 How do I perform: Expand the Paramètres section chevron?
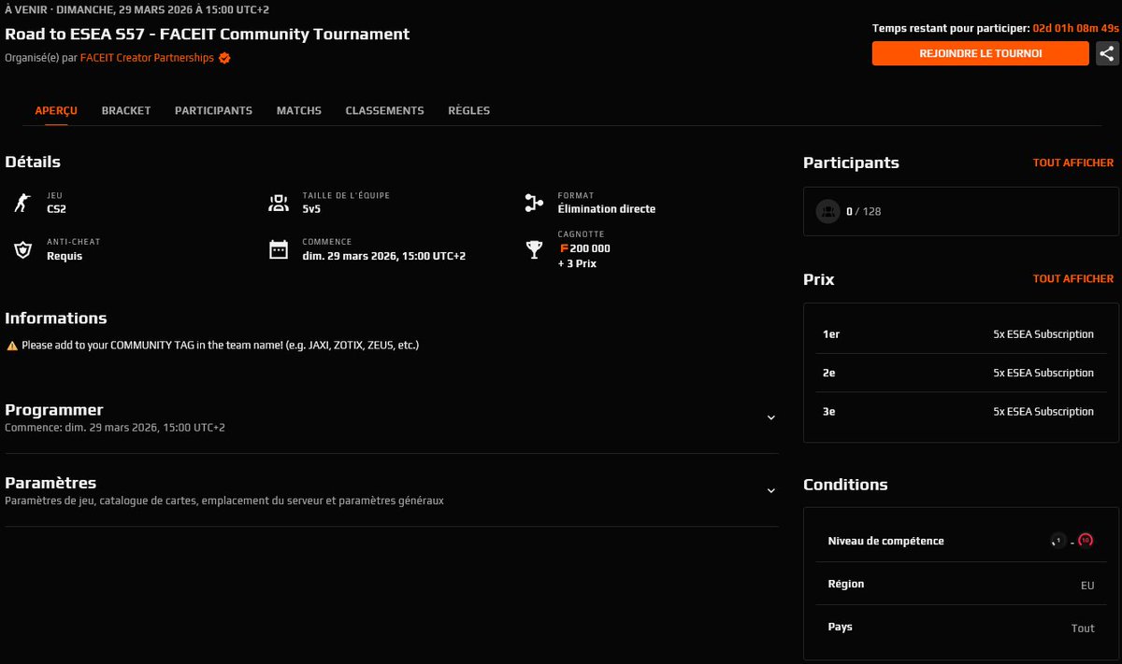pos(771,490)
